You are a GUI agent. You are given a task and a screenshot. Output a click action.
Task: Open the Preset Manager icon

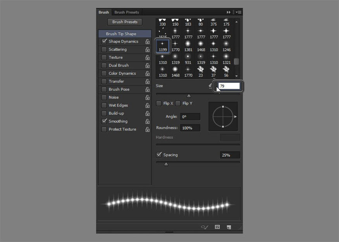(x=217, y=227)
